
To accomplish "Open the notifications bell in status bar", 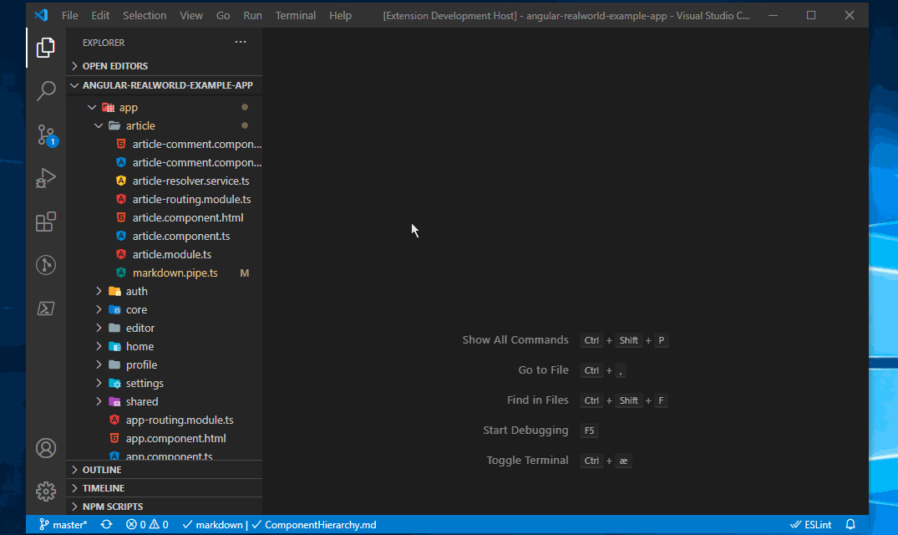I will (x=850, y=524).
